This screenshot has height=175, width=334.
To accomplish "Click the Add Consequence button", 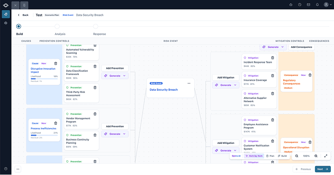I will (301, 47).
